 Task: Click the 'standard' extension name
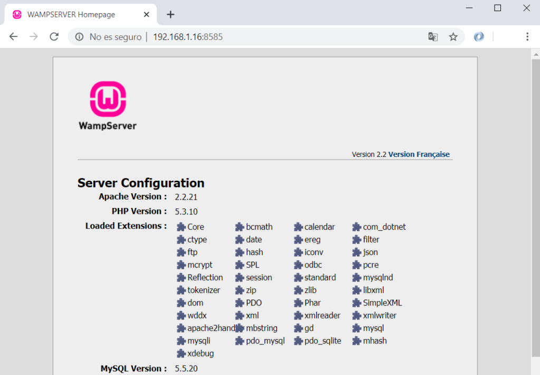(x=320, y=277)
